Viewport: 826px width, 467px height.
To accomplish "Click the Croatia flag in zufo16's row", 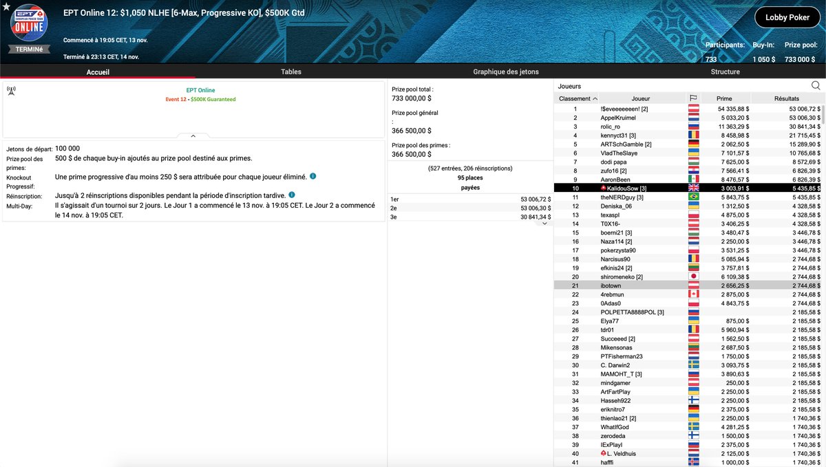I will [693, 171].
